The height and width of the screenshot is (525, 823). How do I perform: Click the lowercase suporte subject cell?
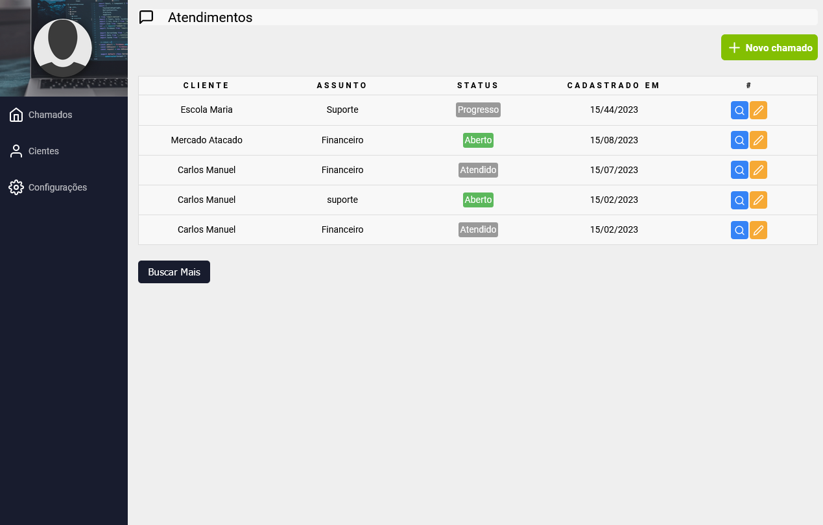tap(342, 200)
